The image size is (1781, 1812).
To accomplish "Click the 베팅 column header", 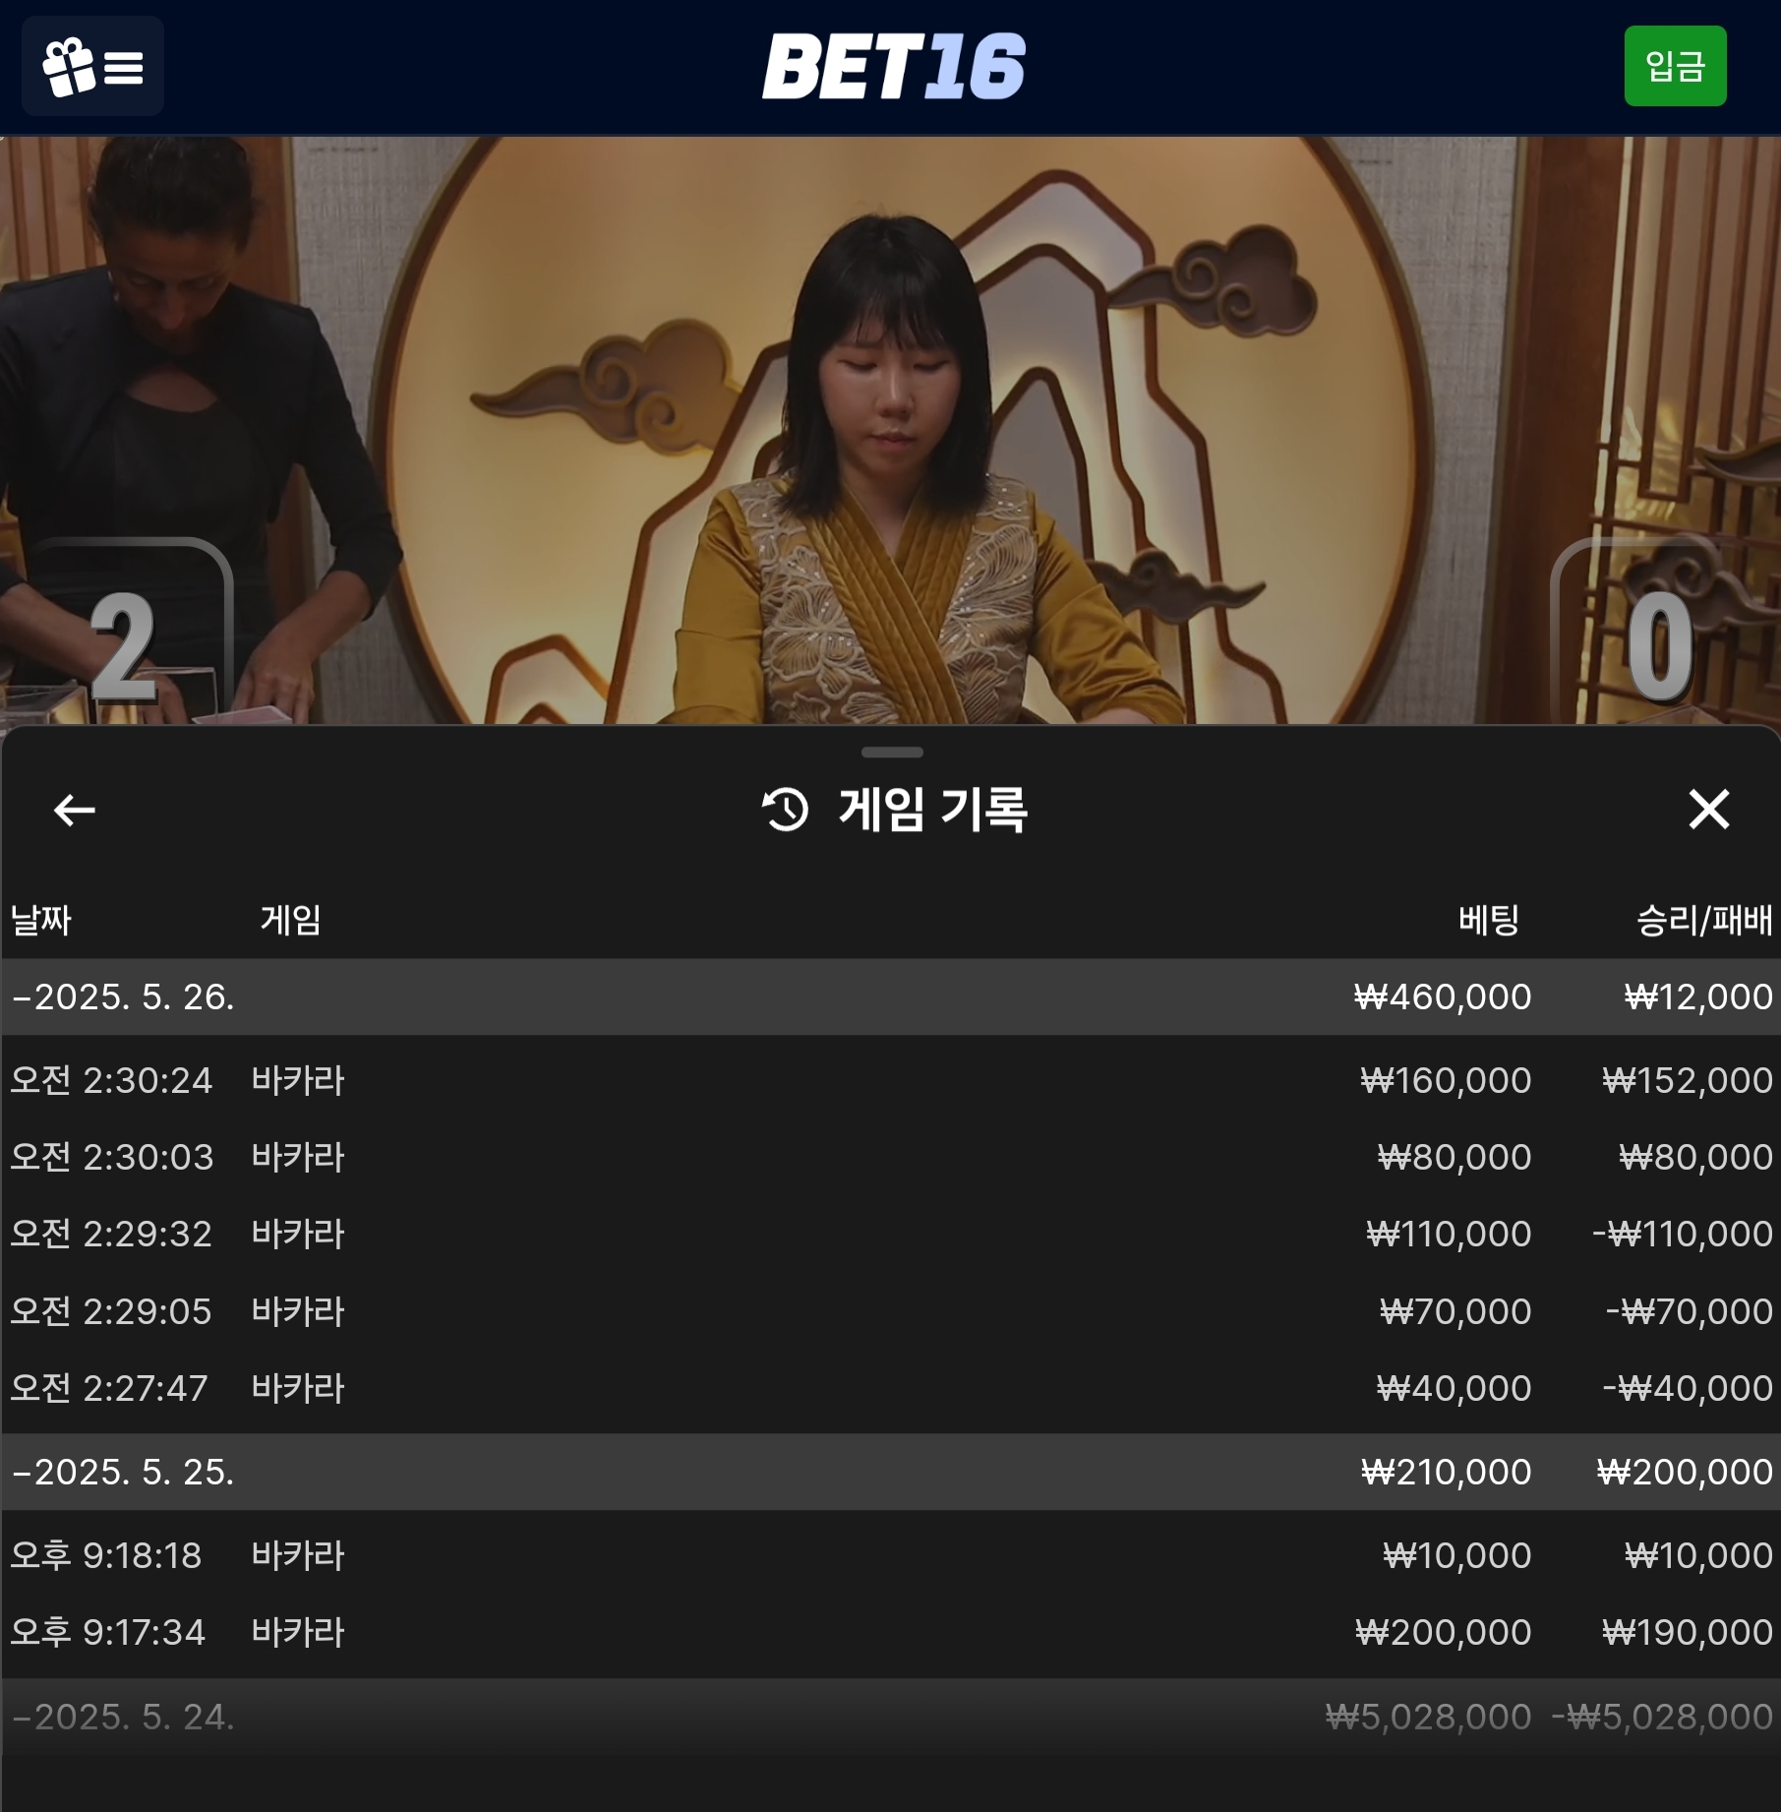I will coord(1489,920).
